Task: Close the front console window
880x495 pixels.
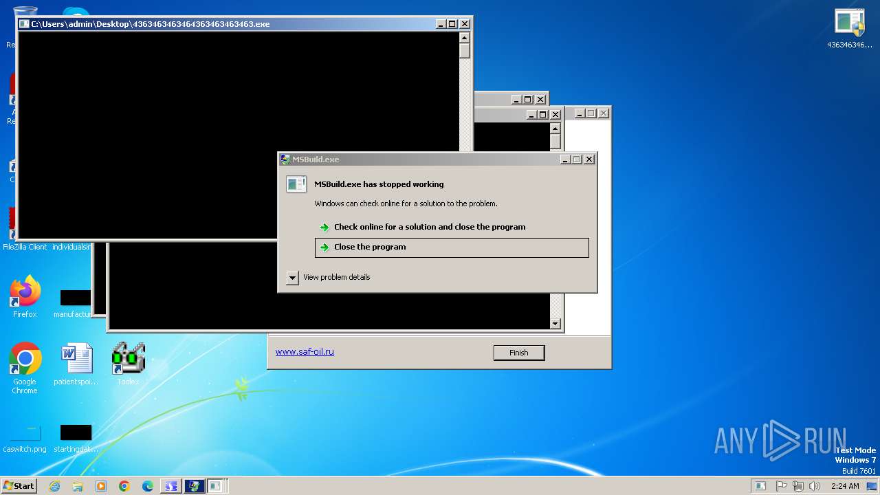Action: (x=465, y=24)
